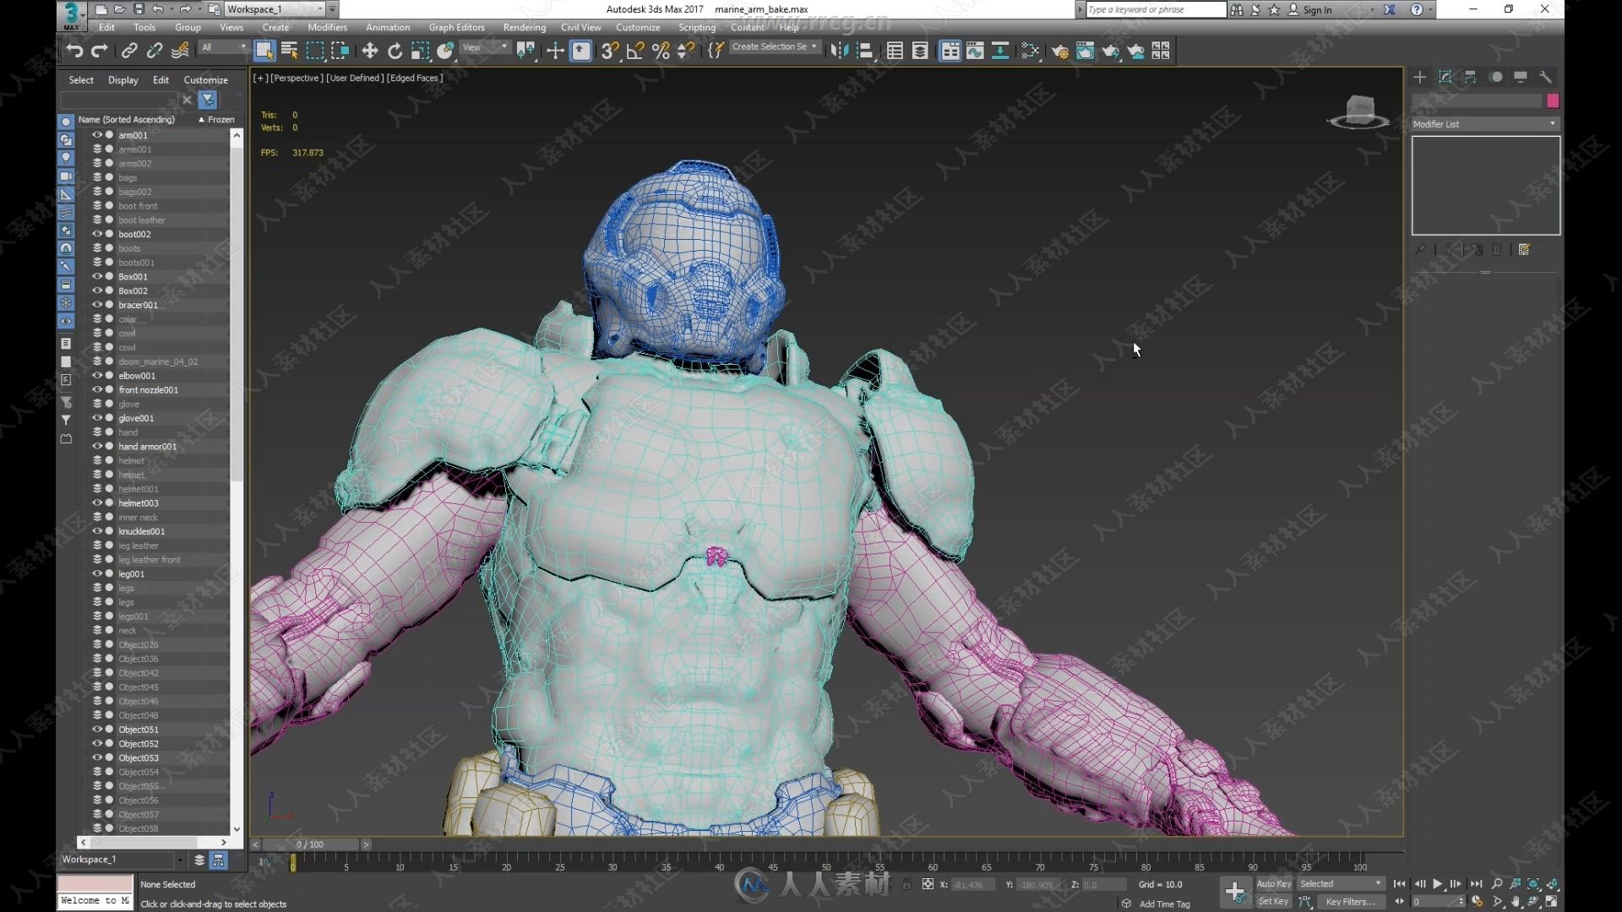This screenshot has height=912, width=1622.
Task: Open Render Setup
Action: tap(1059, 51)
